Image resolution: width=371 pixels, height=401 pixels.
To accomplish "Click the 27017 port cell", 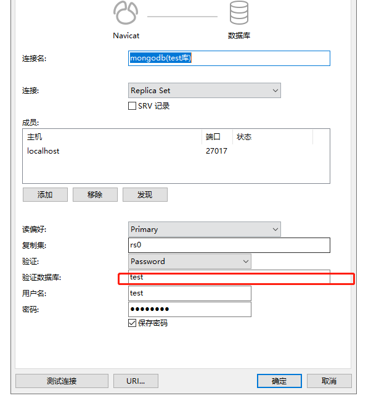I will tap(216, 151).
